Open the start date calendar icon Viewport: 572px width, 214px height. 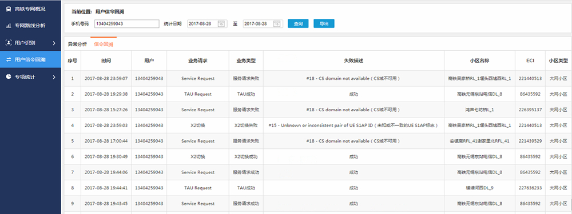pos(221,23)
